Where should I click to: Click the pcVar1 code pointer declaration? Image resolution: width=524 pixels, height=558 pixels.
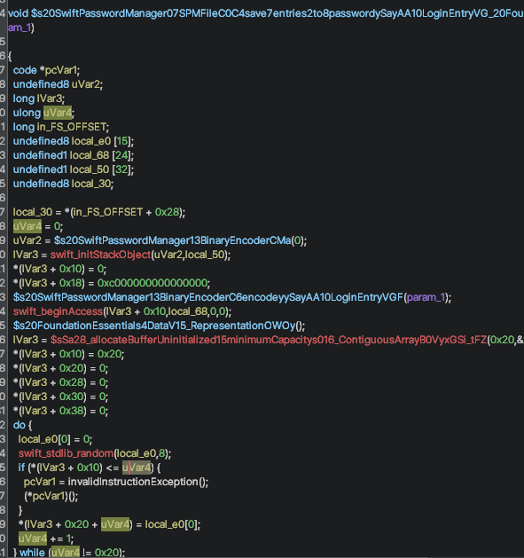tap(60, 70)
